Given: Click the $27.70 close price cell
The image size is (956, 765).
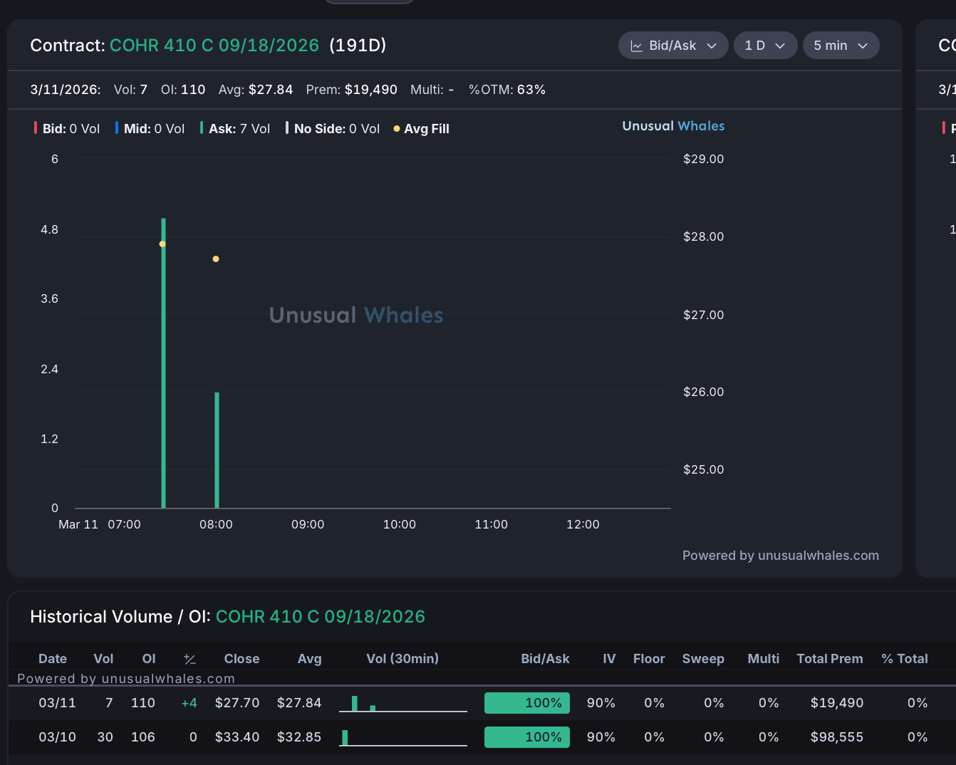Looking at the screenshot, I should [237, 703].
